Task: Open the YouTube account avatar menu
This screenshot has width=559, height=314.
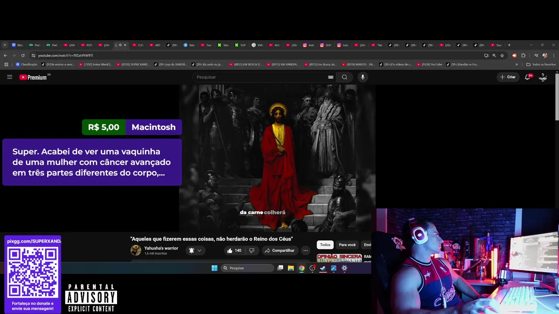Action: pos(543,77)
